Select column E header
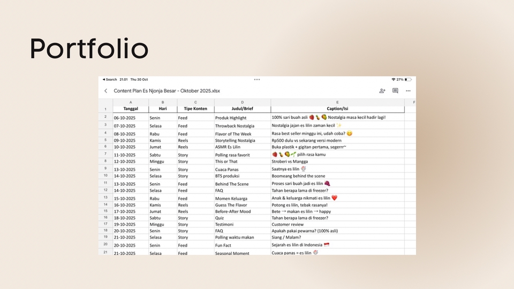 click(337, 102)
